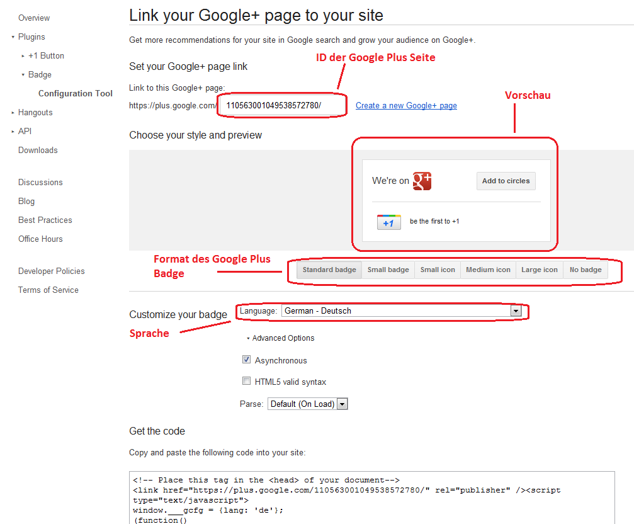Click the 'Link your Google+ page to your site' title
Screen dimensions: 634x524
click(x=256, y=15)
